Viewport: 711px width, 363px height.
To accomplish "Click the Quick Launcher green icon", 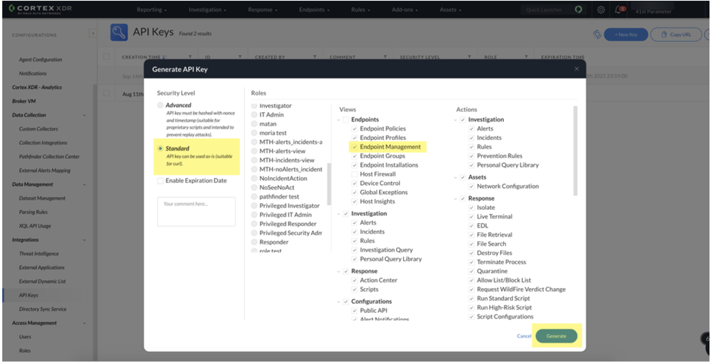I will [578, 10].
